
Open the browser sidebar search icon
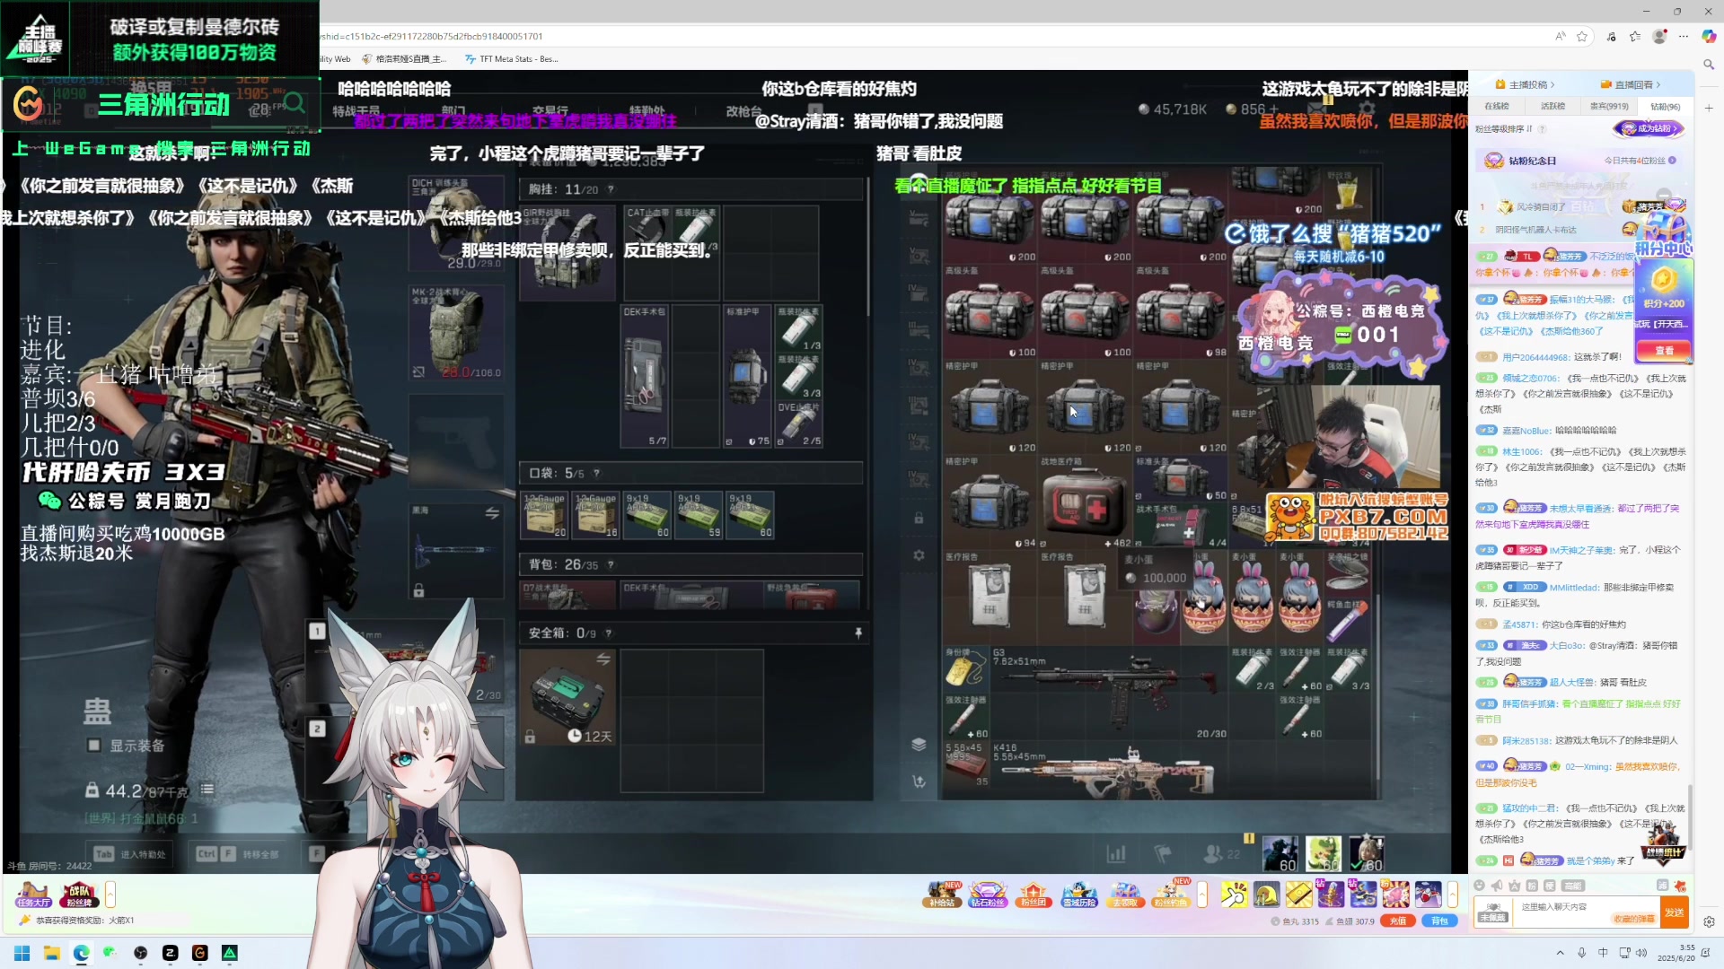click(1709, 65)
